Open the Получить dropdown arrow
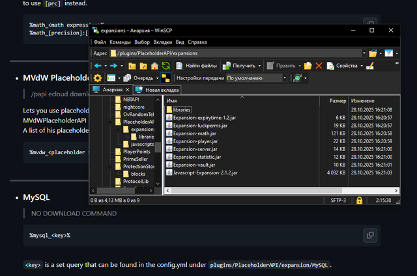This screenshot has width=417, height=276. tap(259, 66)
